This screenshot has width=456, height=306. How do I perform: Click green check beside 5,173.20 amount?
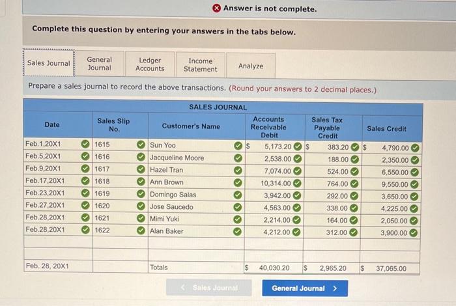pyautogui.click(x=298, y=146)
